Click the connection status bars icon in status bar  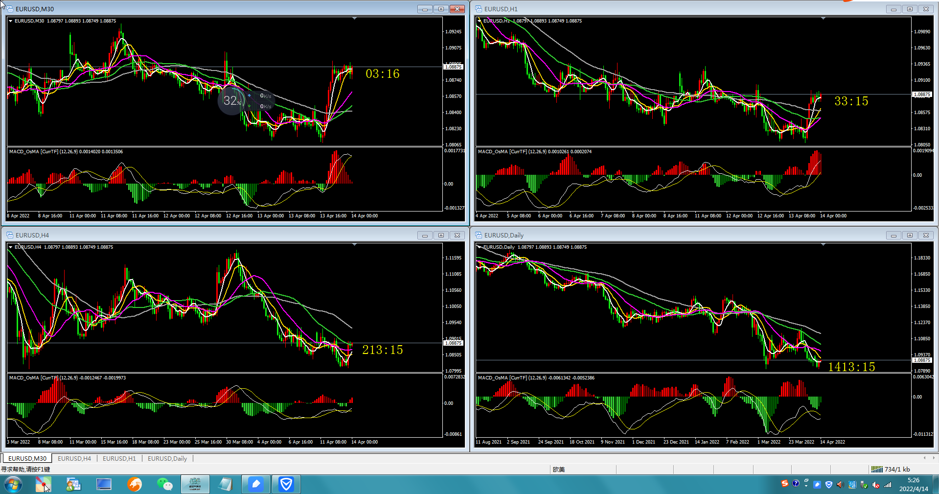(877, 469)
